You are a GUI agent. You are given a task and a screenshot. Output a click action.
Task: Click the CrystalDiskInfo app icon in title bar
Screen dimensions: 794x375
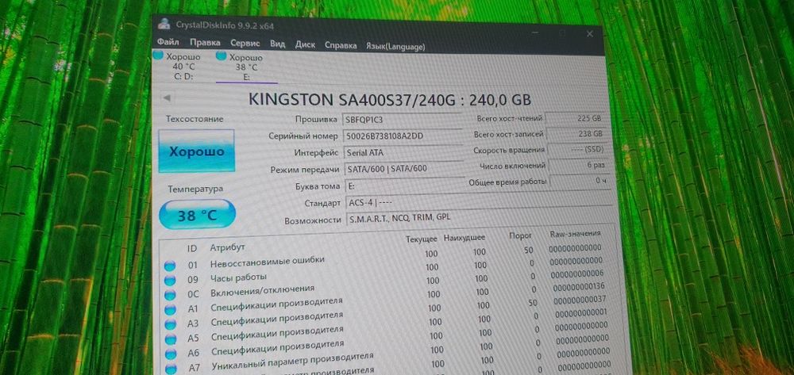(x=164, y=23)
